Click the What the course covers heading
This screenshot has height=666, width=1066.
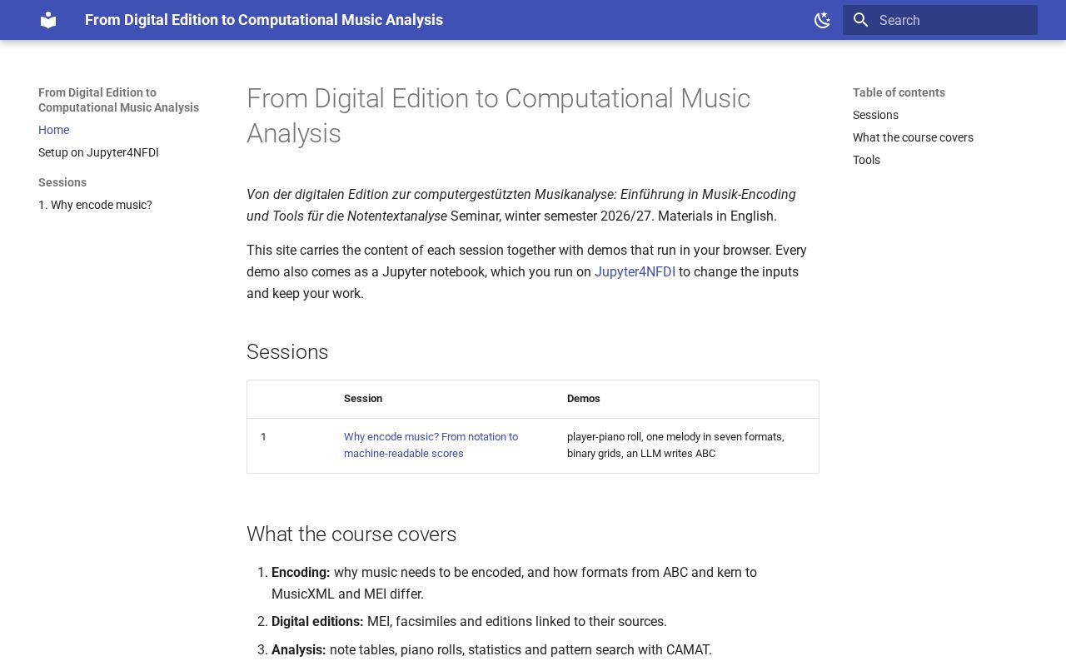click(x=351, y=534)
